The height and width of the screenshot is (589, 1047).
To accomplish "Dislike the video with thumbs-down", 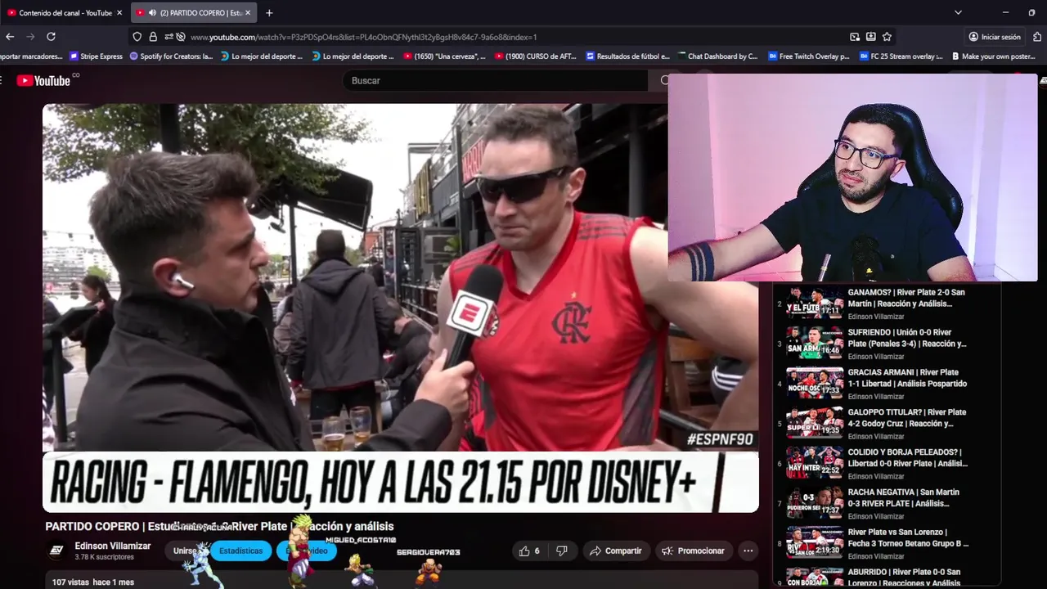I will [561, 551].
